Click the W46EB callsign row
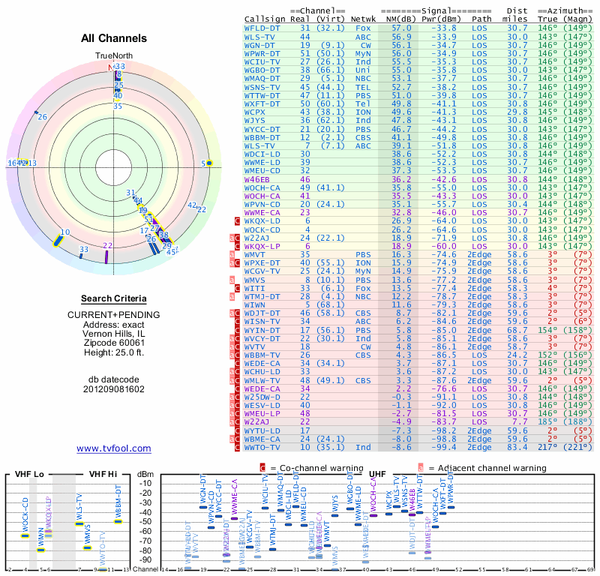 258,180
